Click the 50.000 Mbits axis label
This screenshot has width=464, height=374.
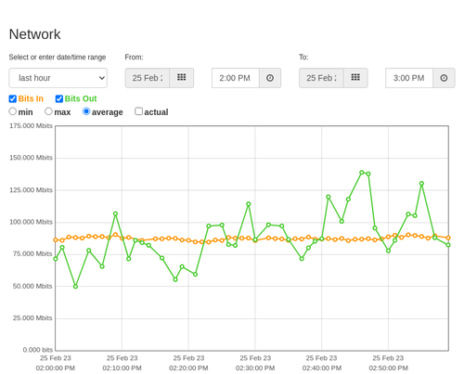point(32,286)
